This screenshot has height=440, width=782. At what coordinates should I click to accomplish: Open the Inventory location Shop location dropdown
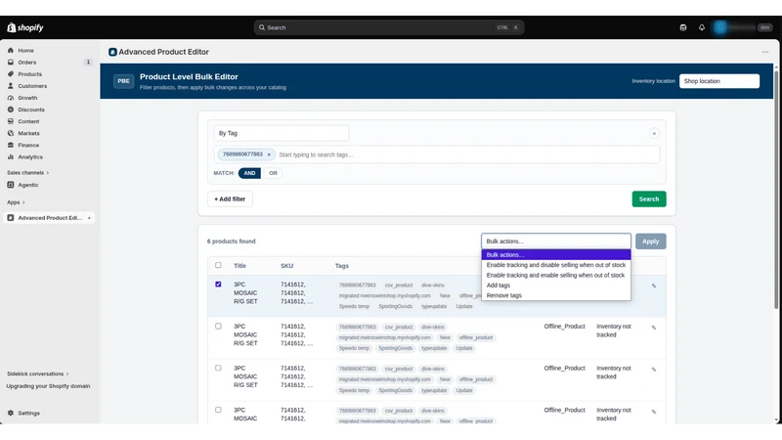tap(719, 81)
